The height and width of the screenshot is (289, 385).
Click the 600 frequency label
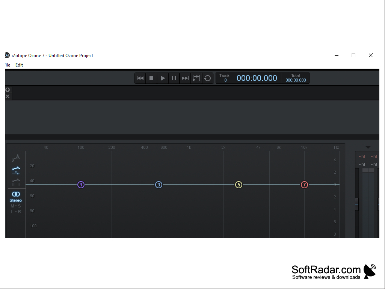pos(164,147)
